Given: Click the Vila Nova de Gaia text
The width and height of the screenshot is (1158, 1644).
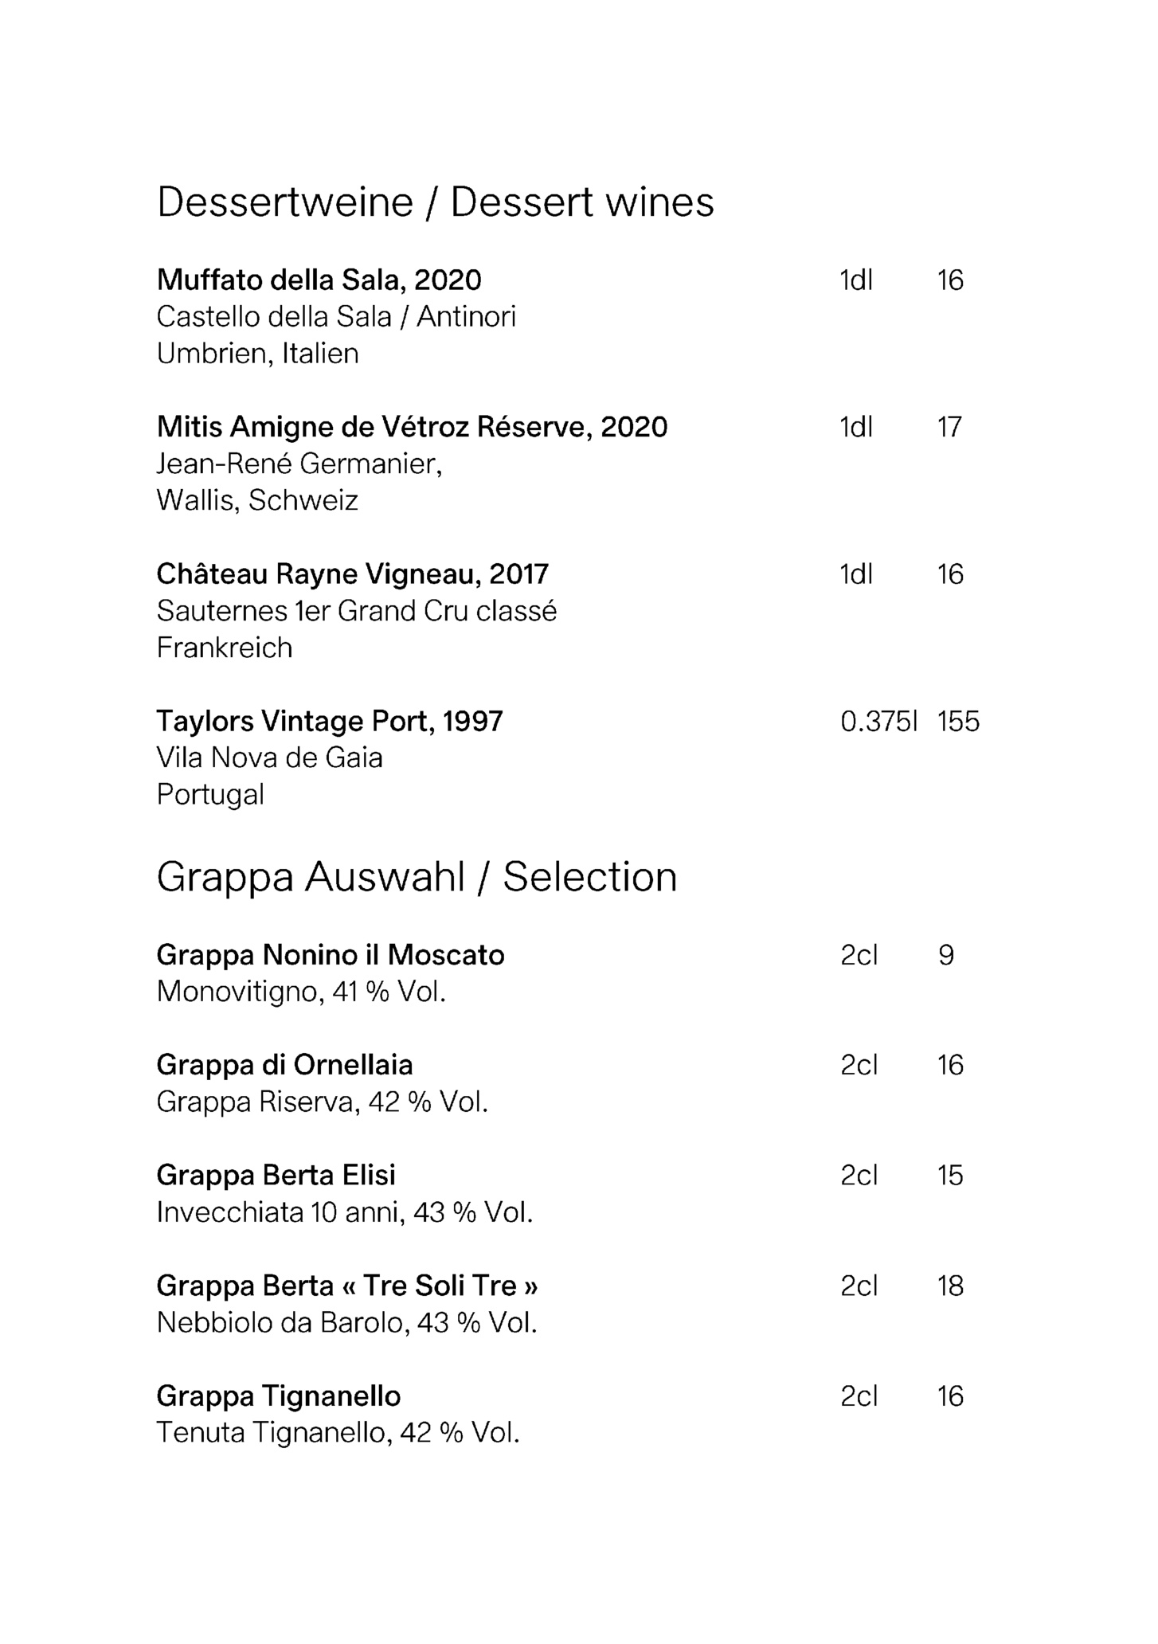Looking at the screenshot, I should click(x=269, y=757).
